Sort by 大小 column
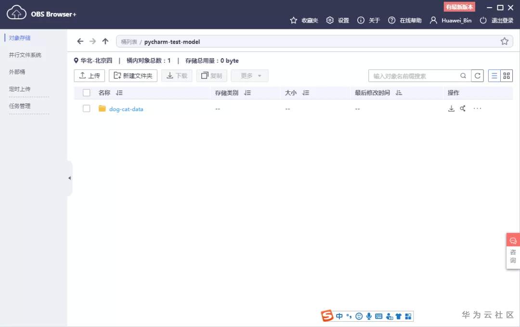Image resolution: width=520 pixels, height=327 pixels. point(306,93)
